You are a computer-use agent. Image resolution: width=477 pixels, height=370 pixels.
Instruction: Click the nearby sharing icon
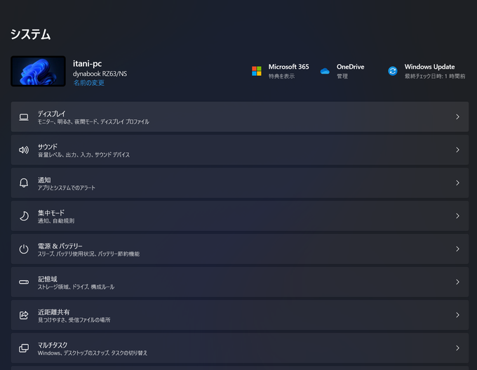click(24, 315)
